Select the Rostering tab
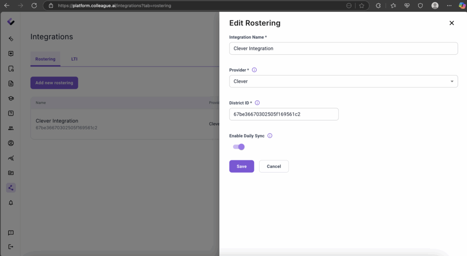The image size is (467, 256). click(x=45, y=59)
